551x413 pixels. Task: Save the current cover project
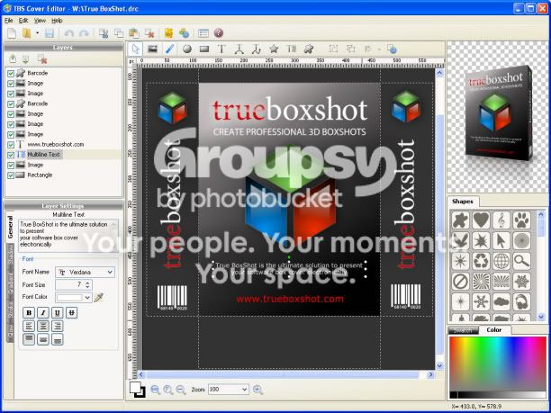point(50,33)
